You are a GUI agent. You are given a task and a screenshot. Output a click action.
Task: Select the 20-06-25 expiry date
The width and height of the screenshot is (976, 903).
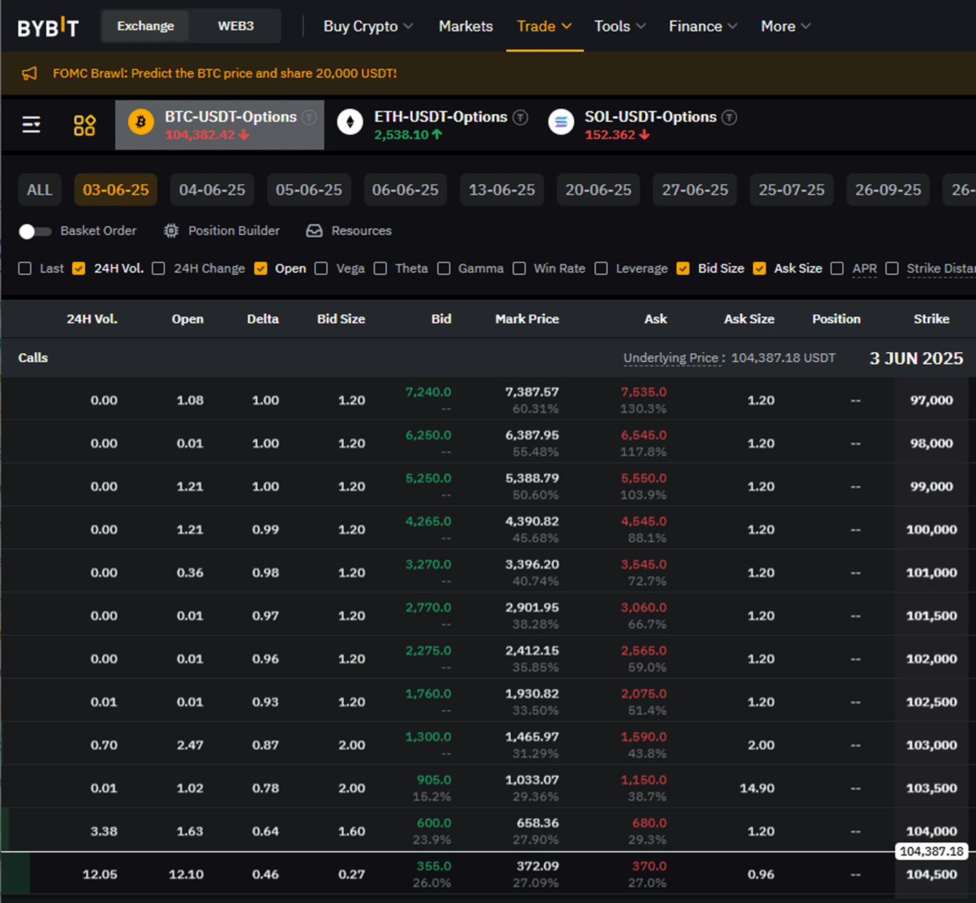click(598, 190)
